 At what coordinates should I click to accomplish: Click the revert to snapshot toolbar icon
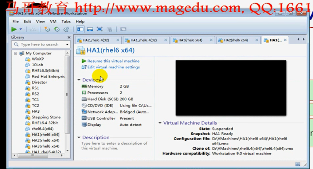(x=57, y=29)
